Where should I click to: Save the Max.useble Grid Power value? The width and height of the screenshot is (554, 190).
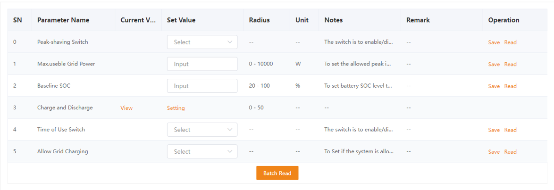pyautogui.click(x=494, y=64)
